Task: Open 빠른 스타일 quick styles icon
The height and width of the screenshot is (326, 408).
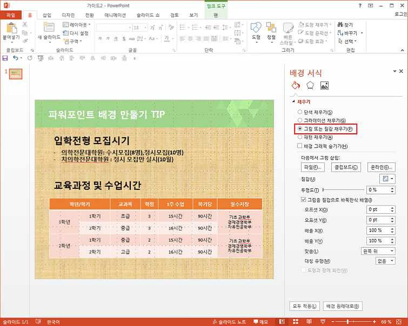Action: pos(288,28)
